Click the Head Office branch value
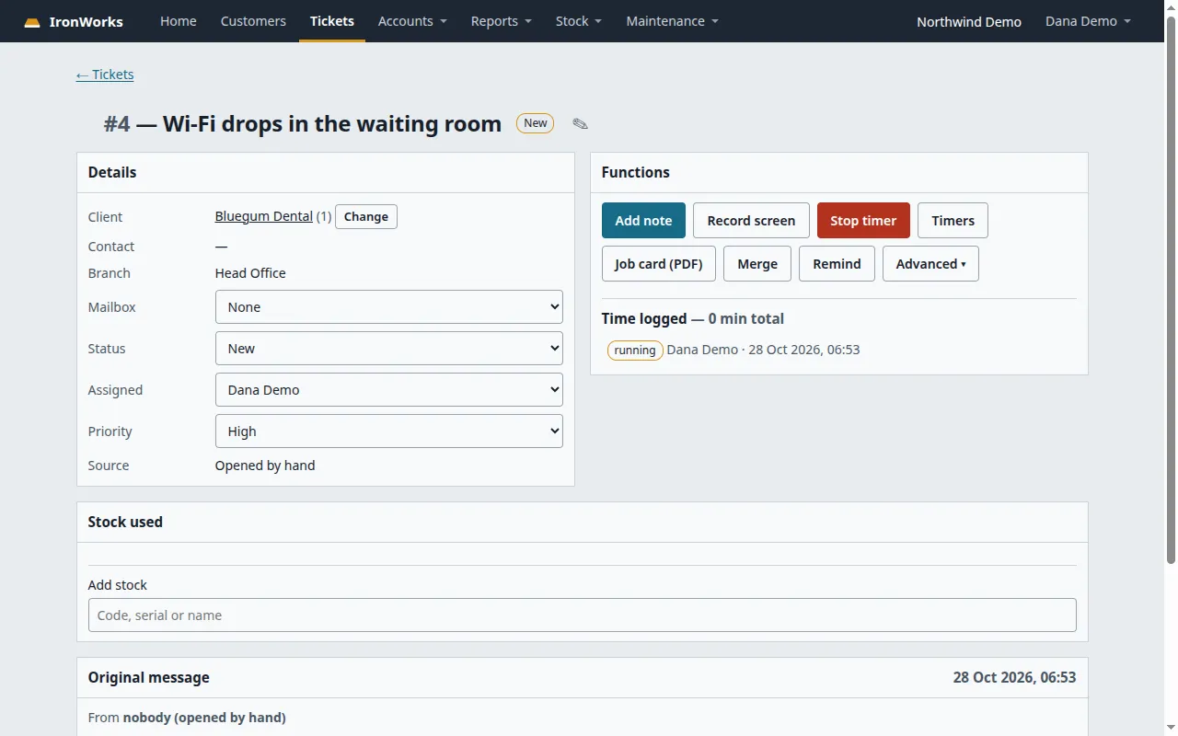The height and width of the screenshot is (736, 1178). click(x=250, y=273)
